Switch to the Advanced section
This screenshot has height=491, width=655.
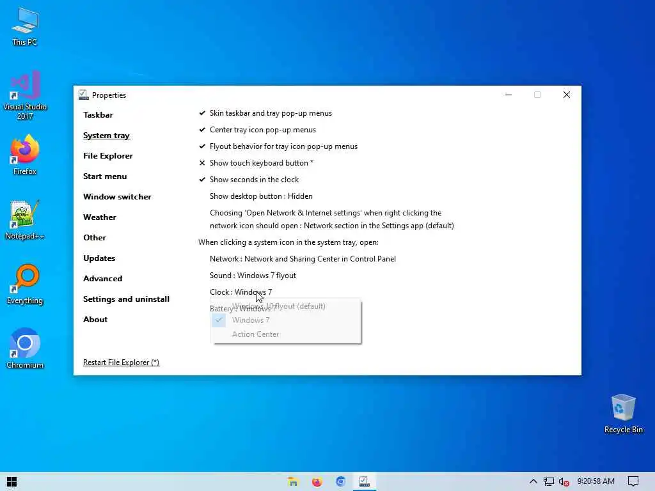pos(102,279)
